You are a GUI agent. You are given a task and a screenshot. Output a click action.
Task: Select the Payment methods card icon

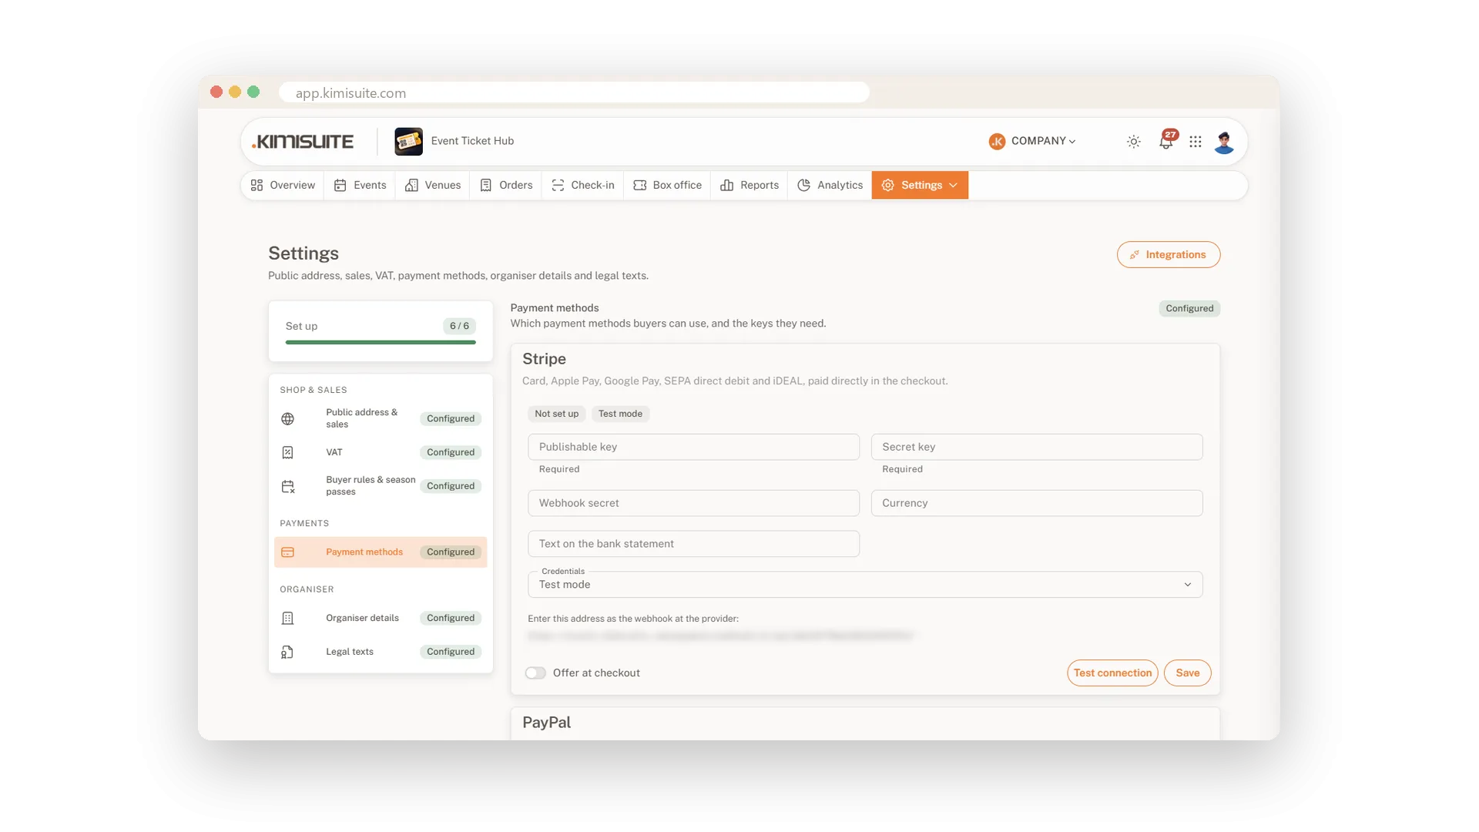pos(287,552)
